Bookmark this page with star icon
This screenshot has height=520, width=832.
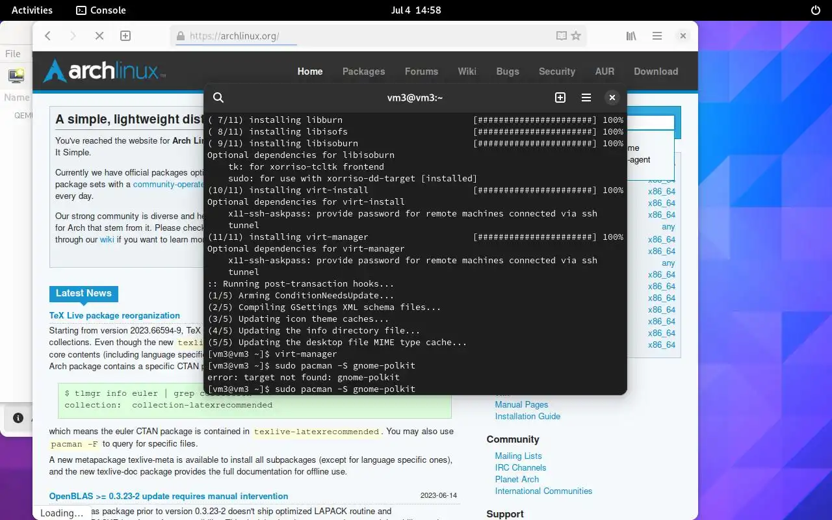(576, 36)
